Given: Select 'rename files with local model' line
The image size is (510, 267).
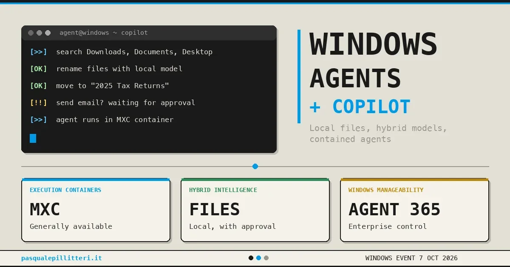Looking at the screenshot, I should [119, 69].
